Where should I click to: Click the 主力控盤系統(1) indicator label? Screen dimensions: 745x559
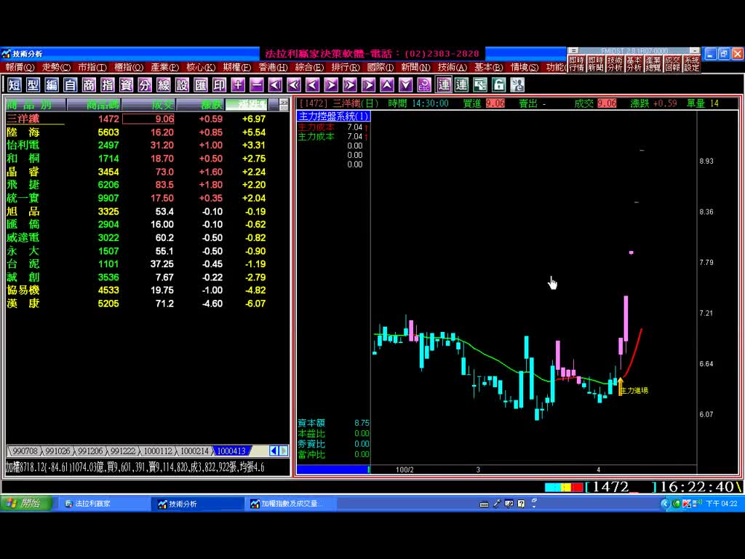pos(333,116)
